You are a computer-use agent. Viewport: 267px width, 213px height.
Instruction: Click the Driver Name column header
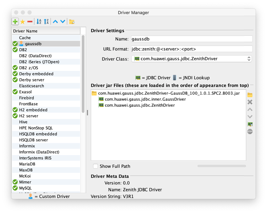pyautogui.click(x=46, y=31)
